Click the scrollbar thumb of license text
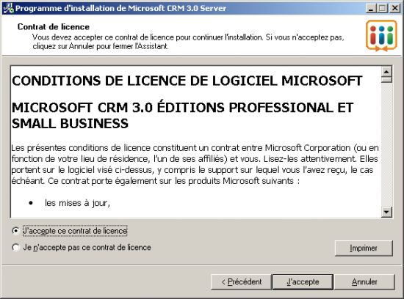This screenshot has width=404, height=299. coord(386,79)
